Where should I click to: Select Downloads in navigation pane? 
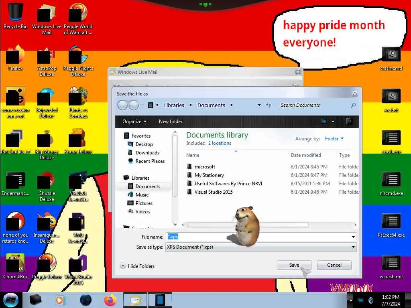tap(144, 153)
